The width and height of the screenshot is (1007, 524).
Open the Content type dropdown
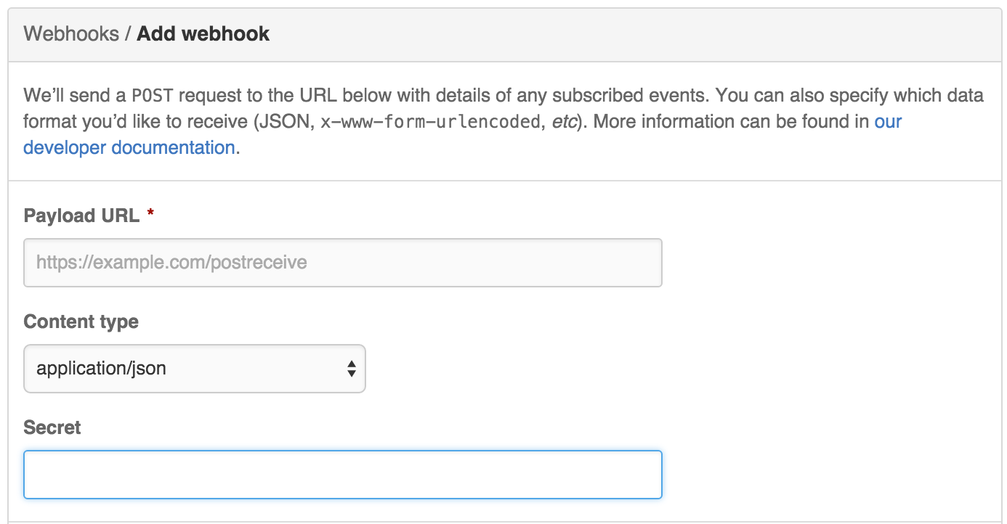(195, 369)
